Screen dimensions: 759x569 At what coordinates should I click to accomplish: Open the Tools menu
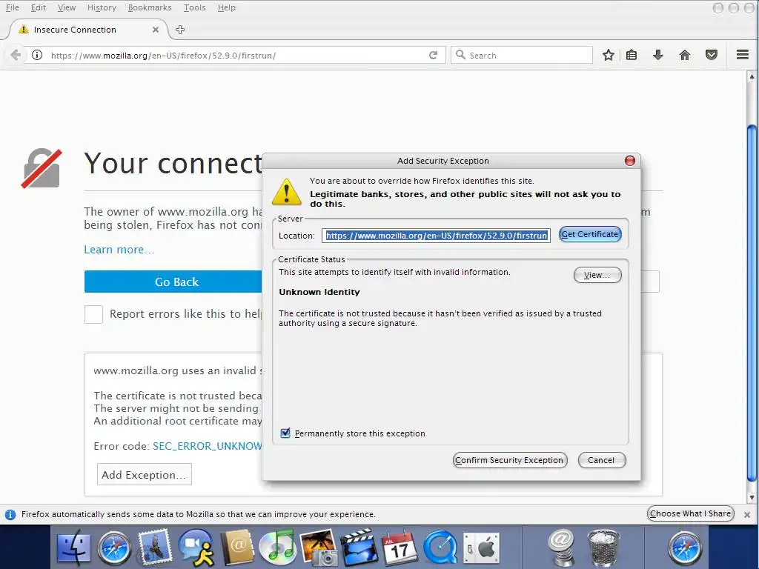pos(195,7)
